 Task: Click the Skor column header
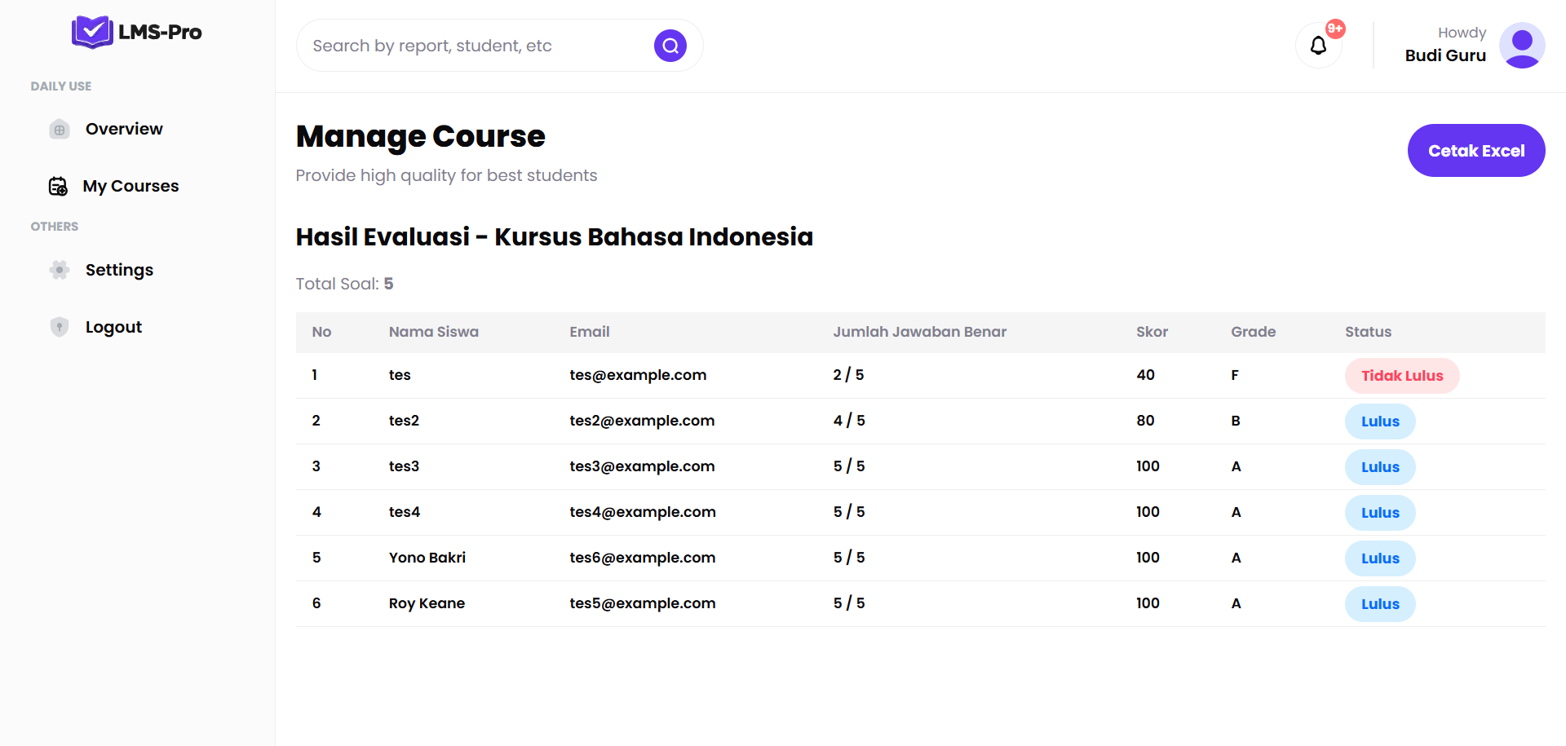click(1152, 332)
